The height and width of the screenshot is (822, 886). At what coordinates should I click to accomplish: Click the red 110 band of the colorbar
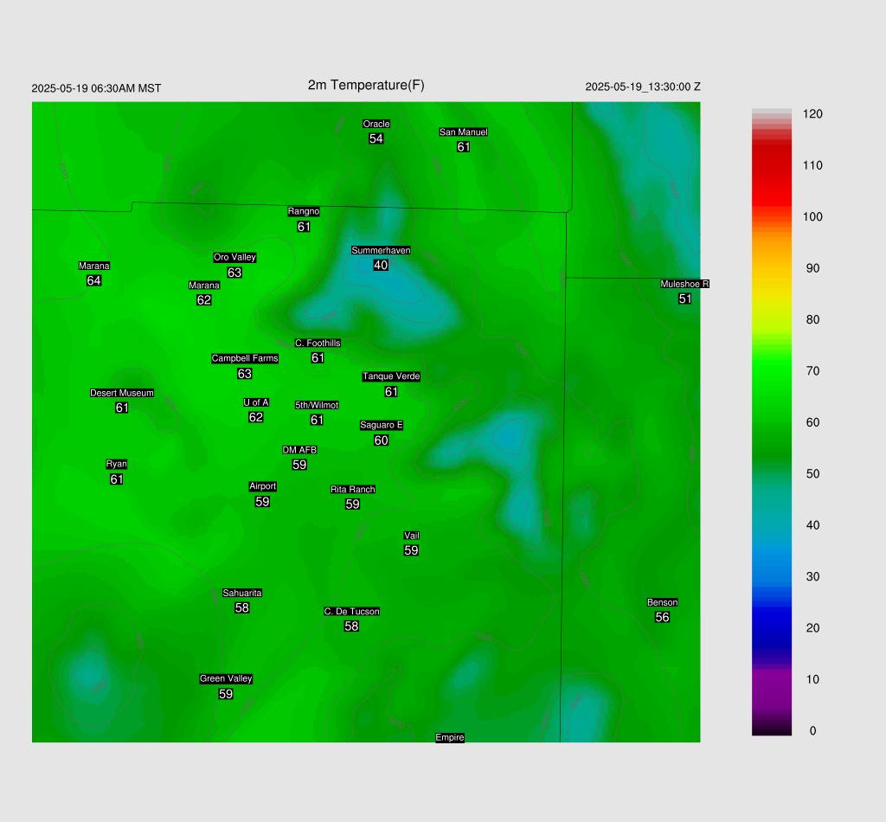(771, 165)
